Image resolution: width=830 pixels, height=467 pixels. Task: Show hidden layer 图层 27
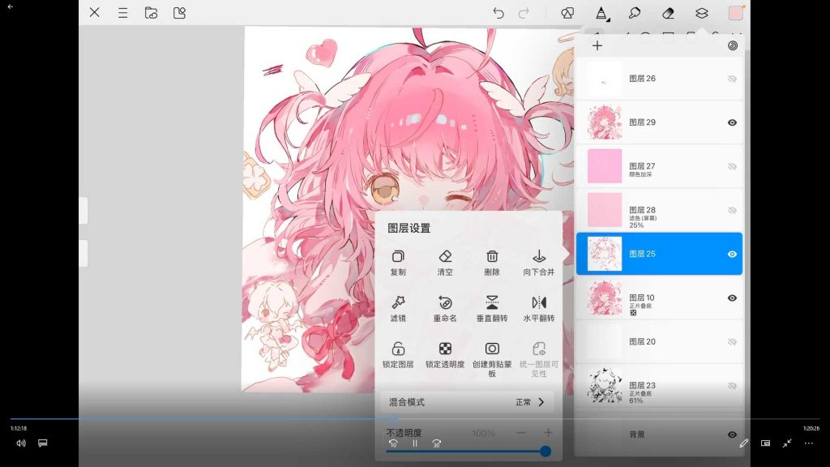click(732, 167)
